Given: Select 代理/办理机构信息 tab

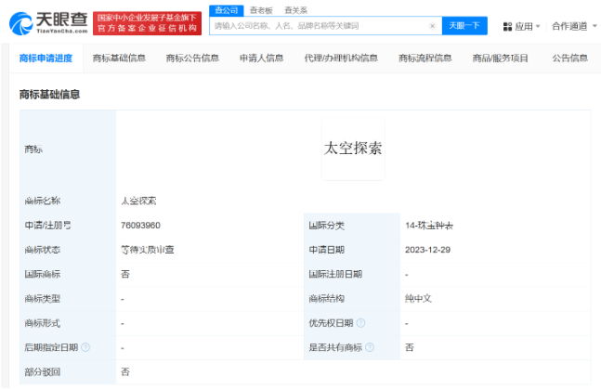Looking at the screenshot, I should tap(341, 58).
